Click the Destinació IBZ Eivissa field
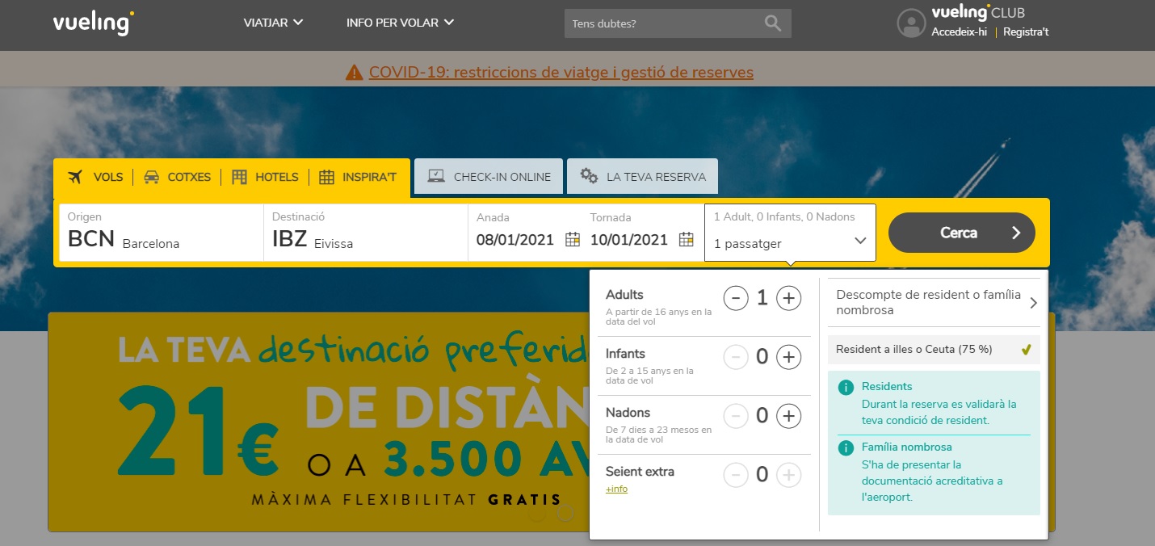 [x=366, y=233]
